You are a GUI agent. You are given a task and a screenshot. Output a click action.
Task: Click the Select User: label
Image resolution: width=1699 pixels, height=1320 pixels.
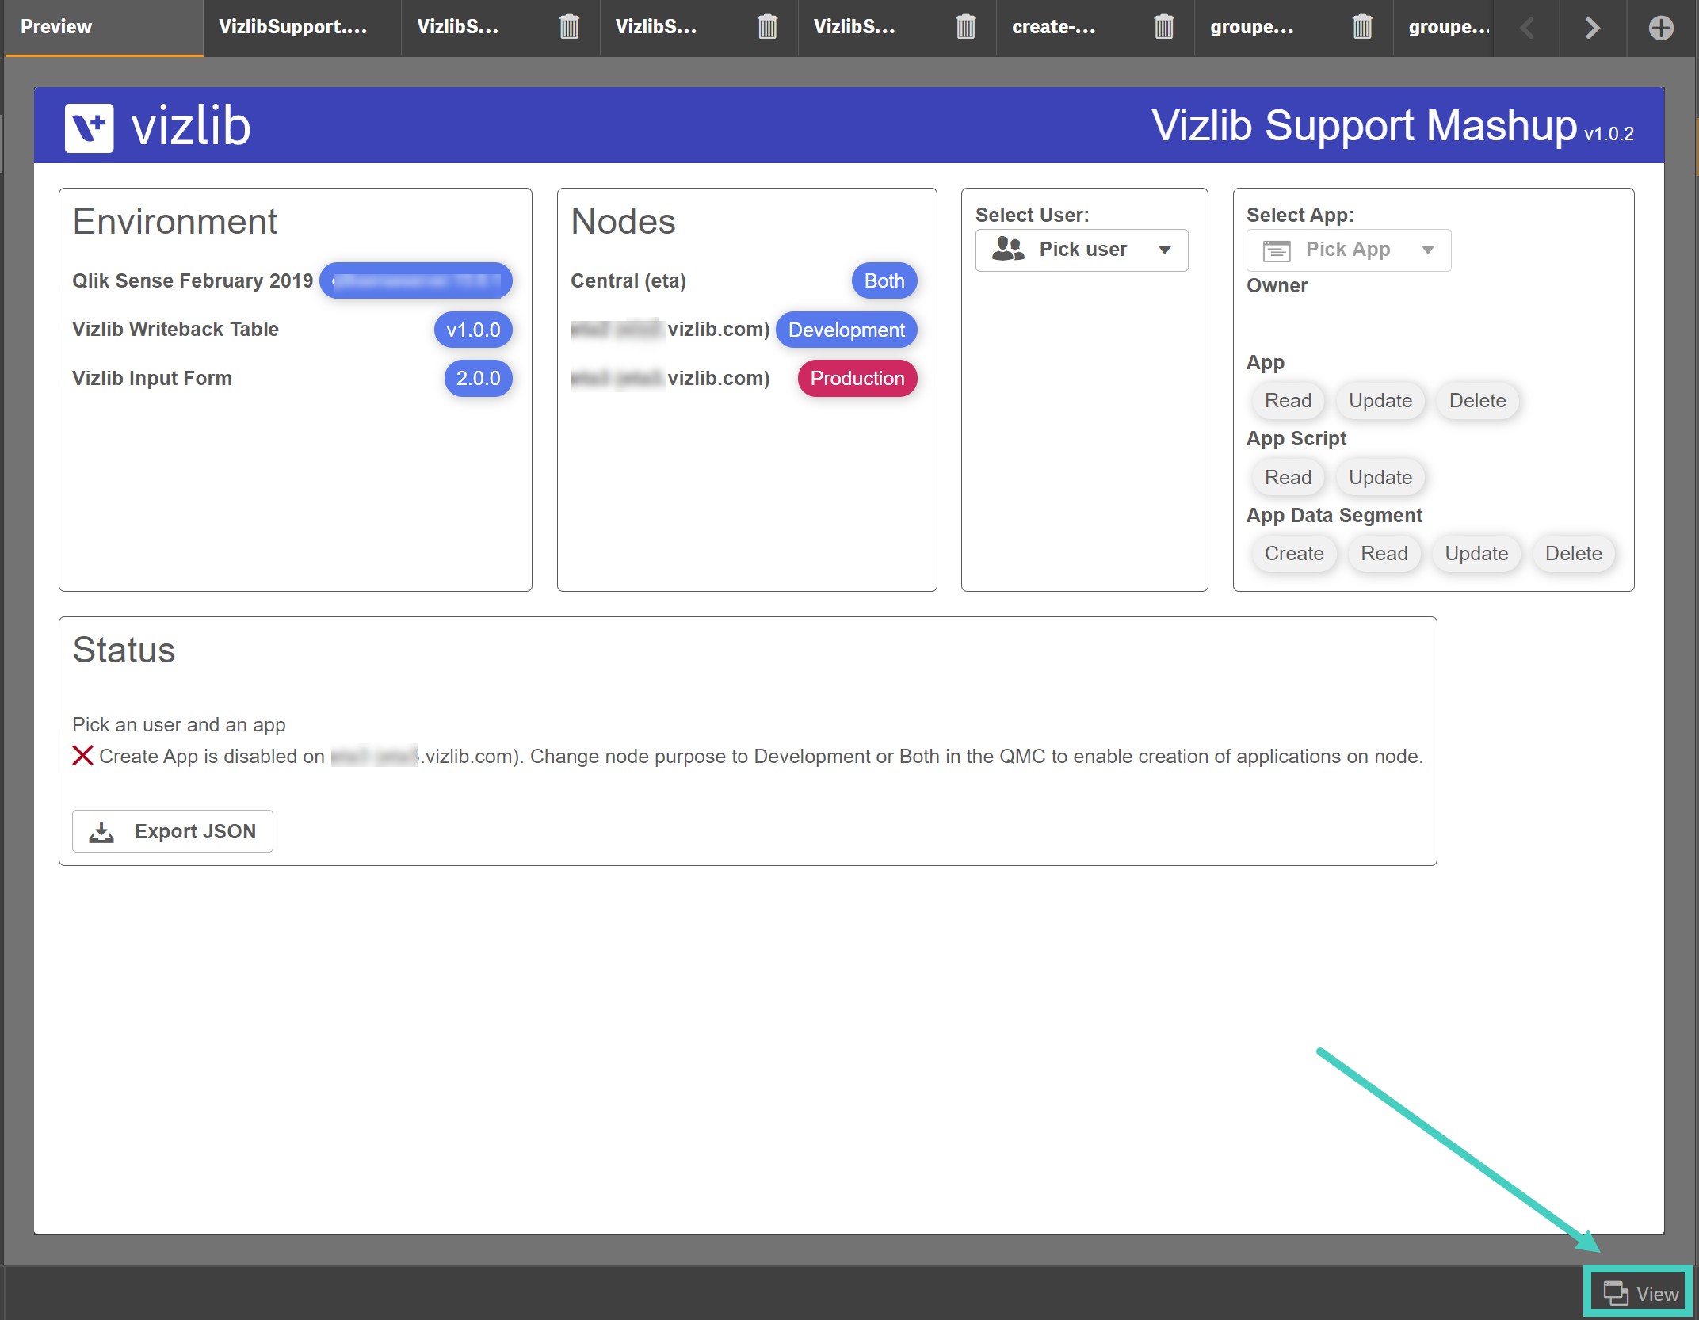pos(1032,215)
